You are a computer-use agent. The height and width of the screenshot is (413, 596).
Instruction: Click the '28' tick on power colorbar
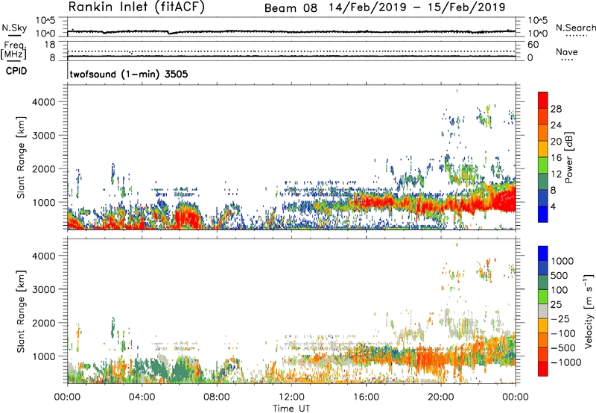click(x=556, y=109)
